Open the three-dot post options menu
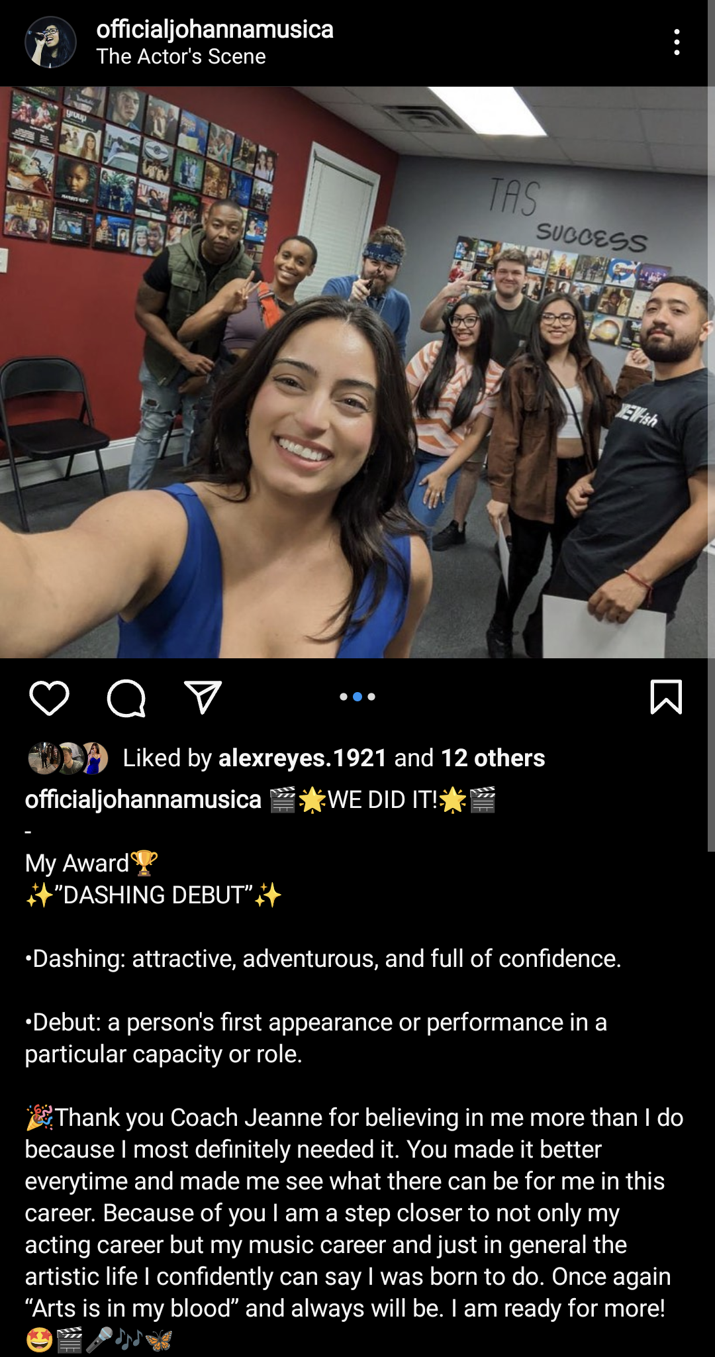This screenshot has height=1357, width=715. (x=677, y=42)
